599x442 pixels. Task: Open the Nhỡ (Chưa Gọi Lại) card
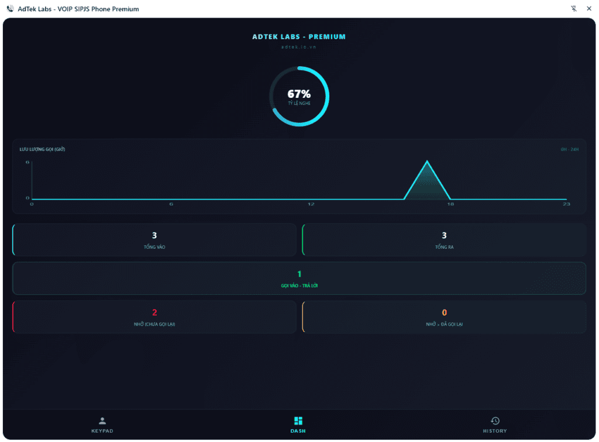tap(154, 317)
